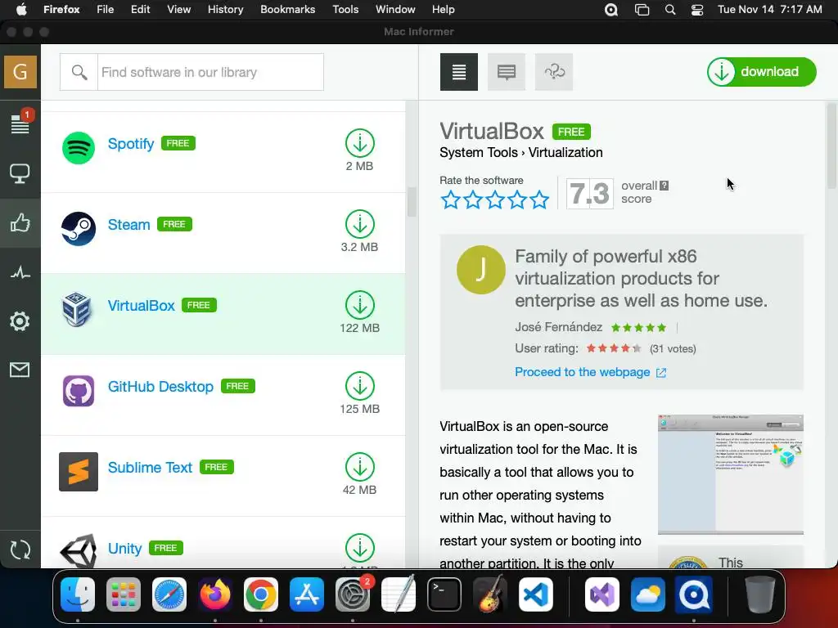Follow the Proceed to the webpage link
This screenshot has height=628, width=838.
click(x=590, y=372)
